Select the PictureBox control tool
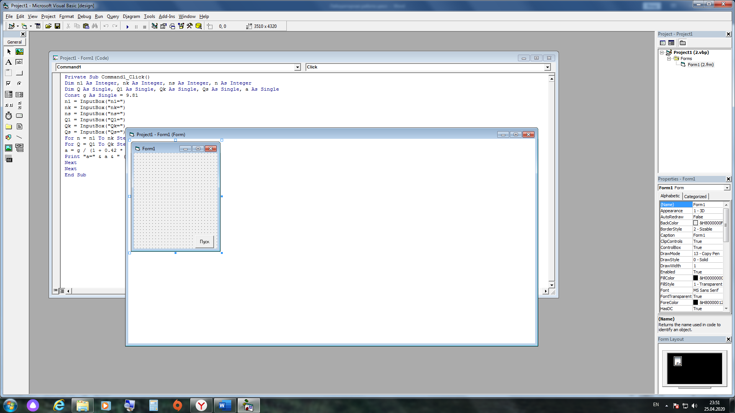735x413 pixels. 20,52
